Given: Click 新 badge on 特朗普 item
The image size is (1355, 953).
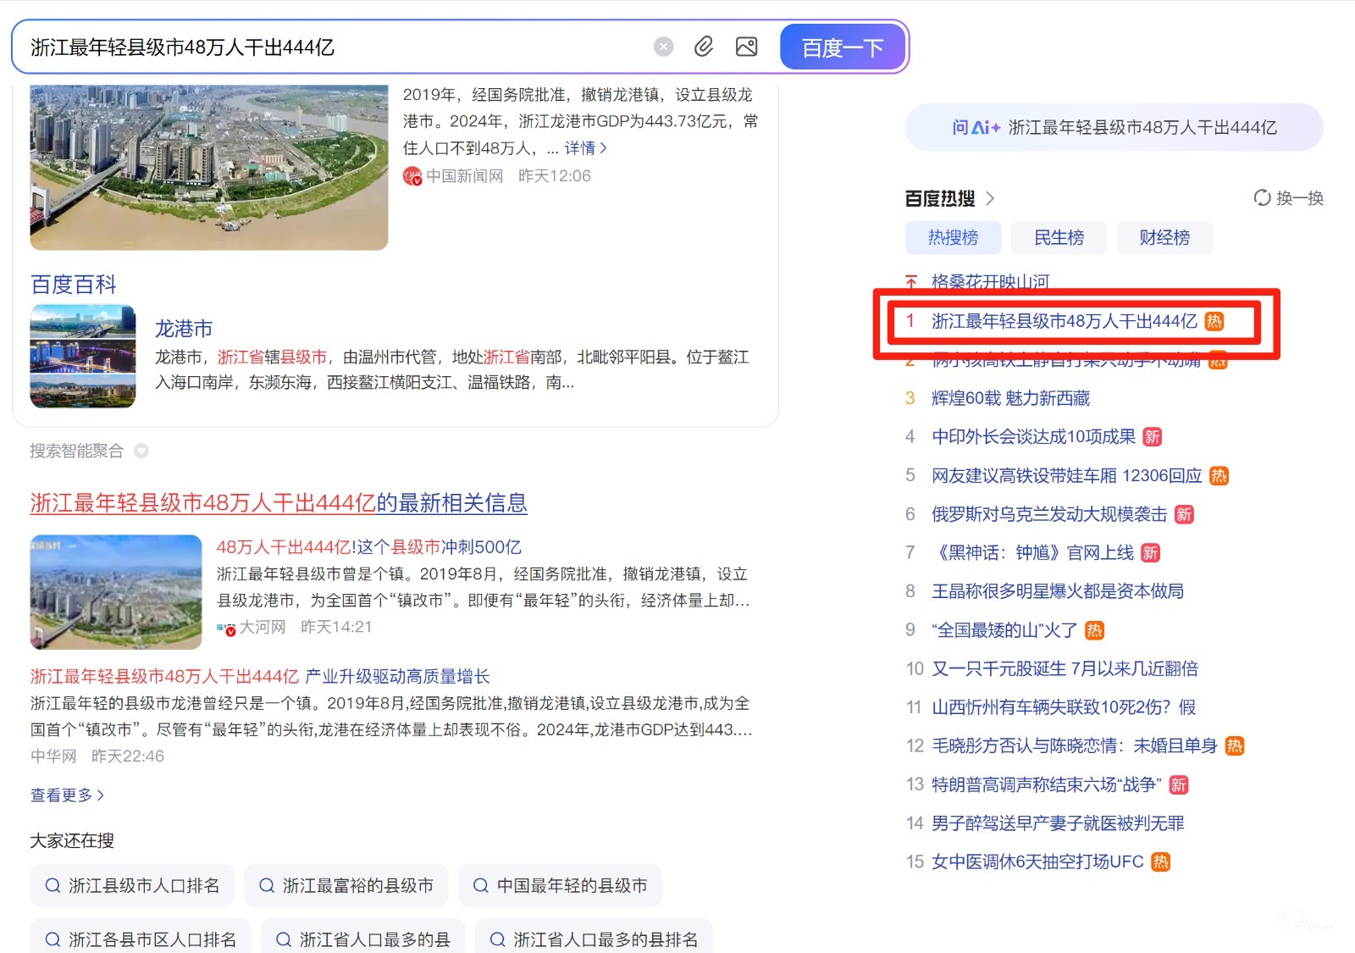Looking at the screenshot, I should [1179, 785].
